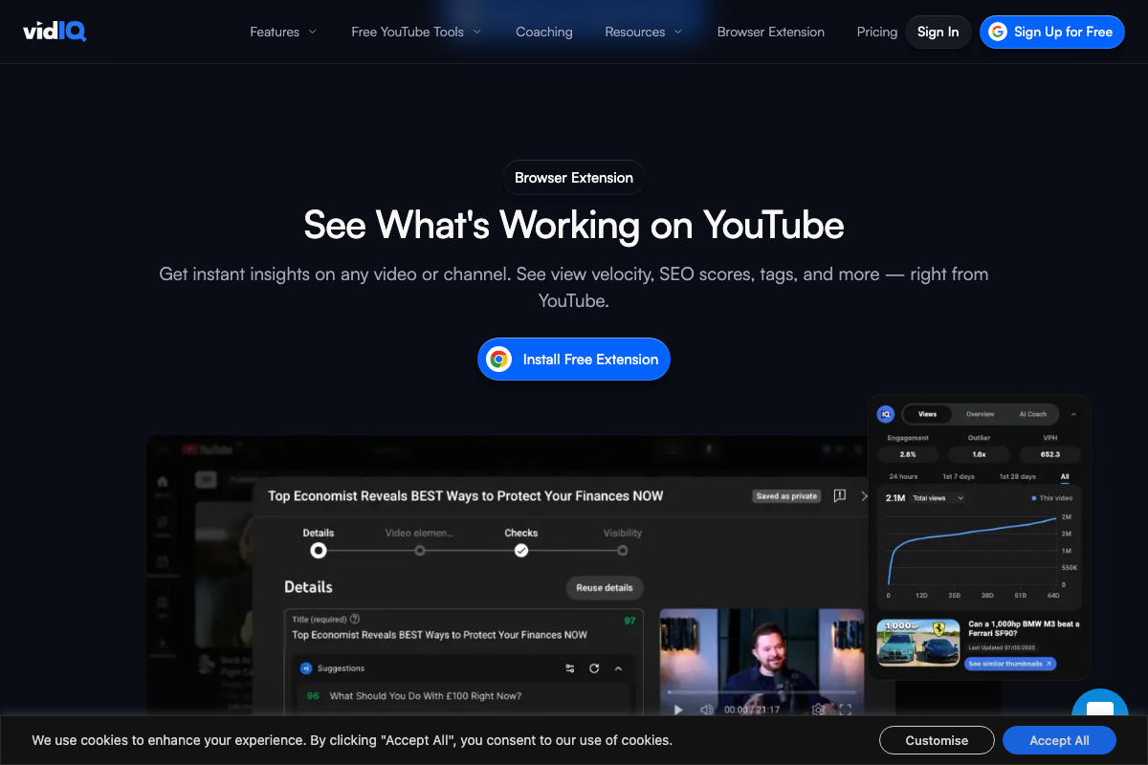Click the VPH value 652.3
The image size is (1148, 765).
click(x=1049, y=454)
